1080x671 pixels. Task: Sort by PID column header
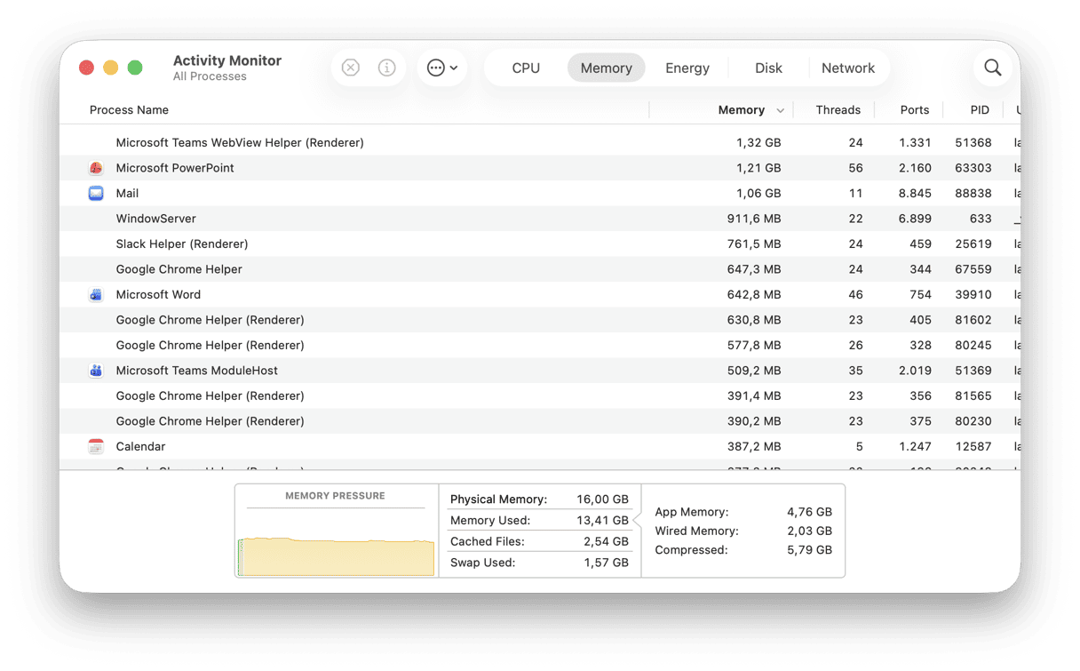(x=980, y=110)
